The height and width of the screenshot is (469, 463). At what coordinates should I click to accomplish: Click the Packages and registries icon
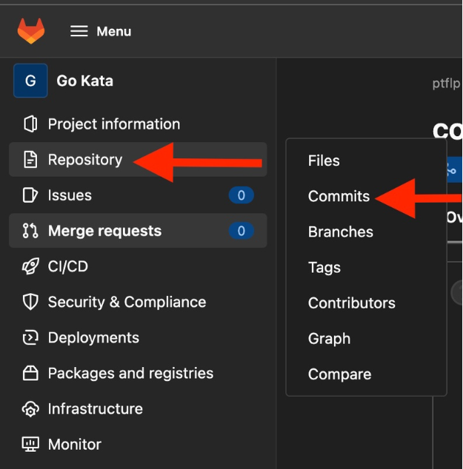(x=30, y=373)
